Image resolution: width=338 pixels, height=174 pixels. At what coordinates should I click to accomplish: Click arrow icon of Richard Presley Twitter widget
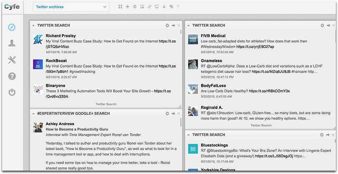173,25
